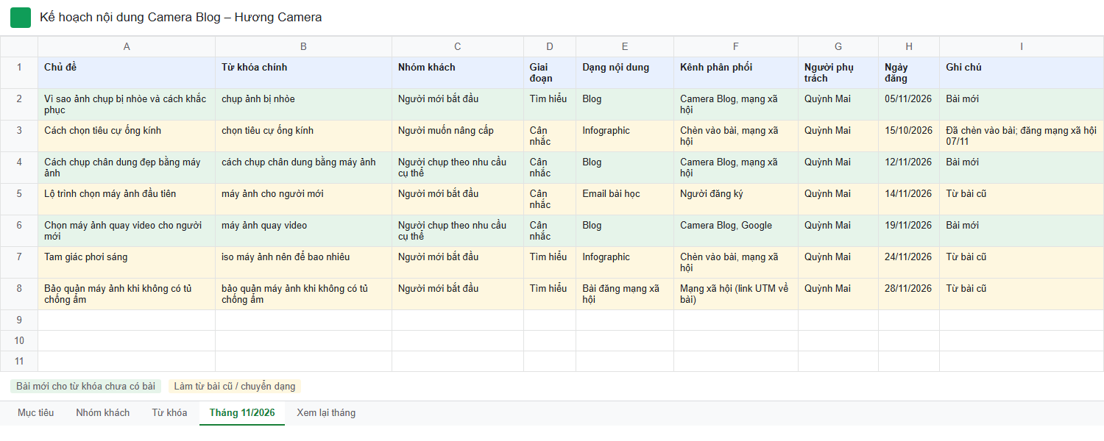Select cell Cách chụp chân dung đẹp bằng máy ảnh
The image size is (1104, 441).
[x=127, y=168]
